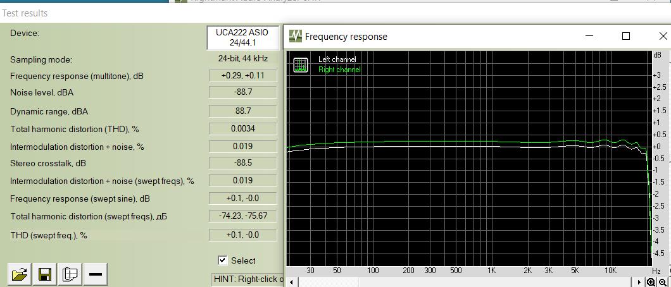The image size is (671, 287).
Task: Click the THD value 0.0034
Action: pos(243,128)
